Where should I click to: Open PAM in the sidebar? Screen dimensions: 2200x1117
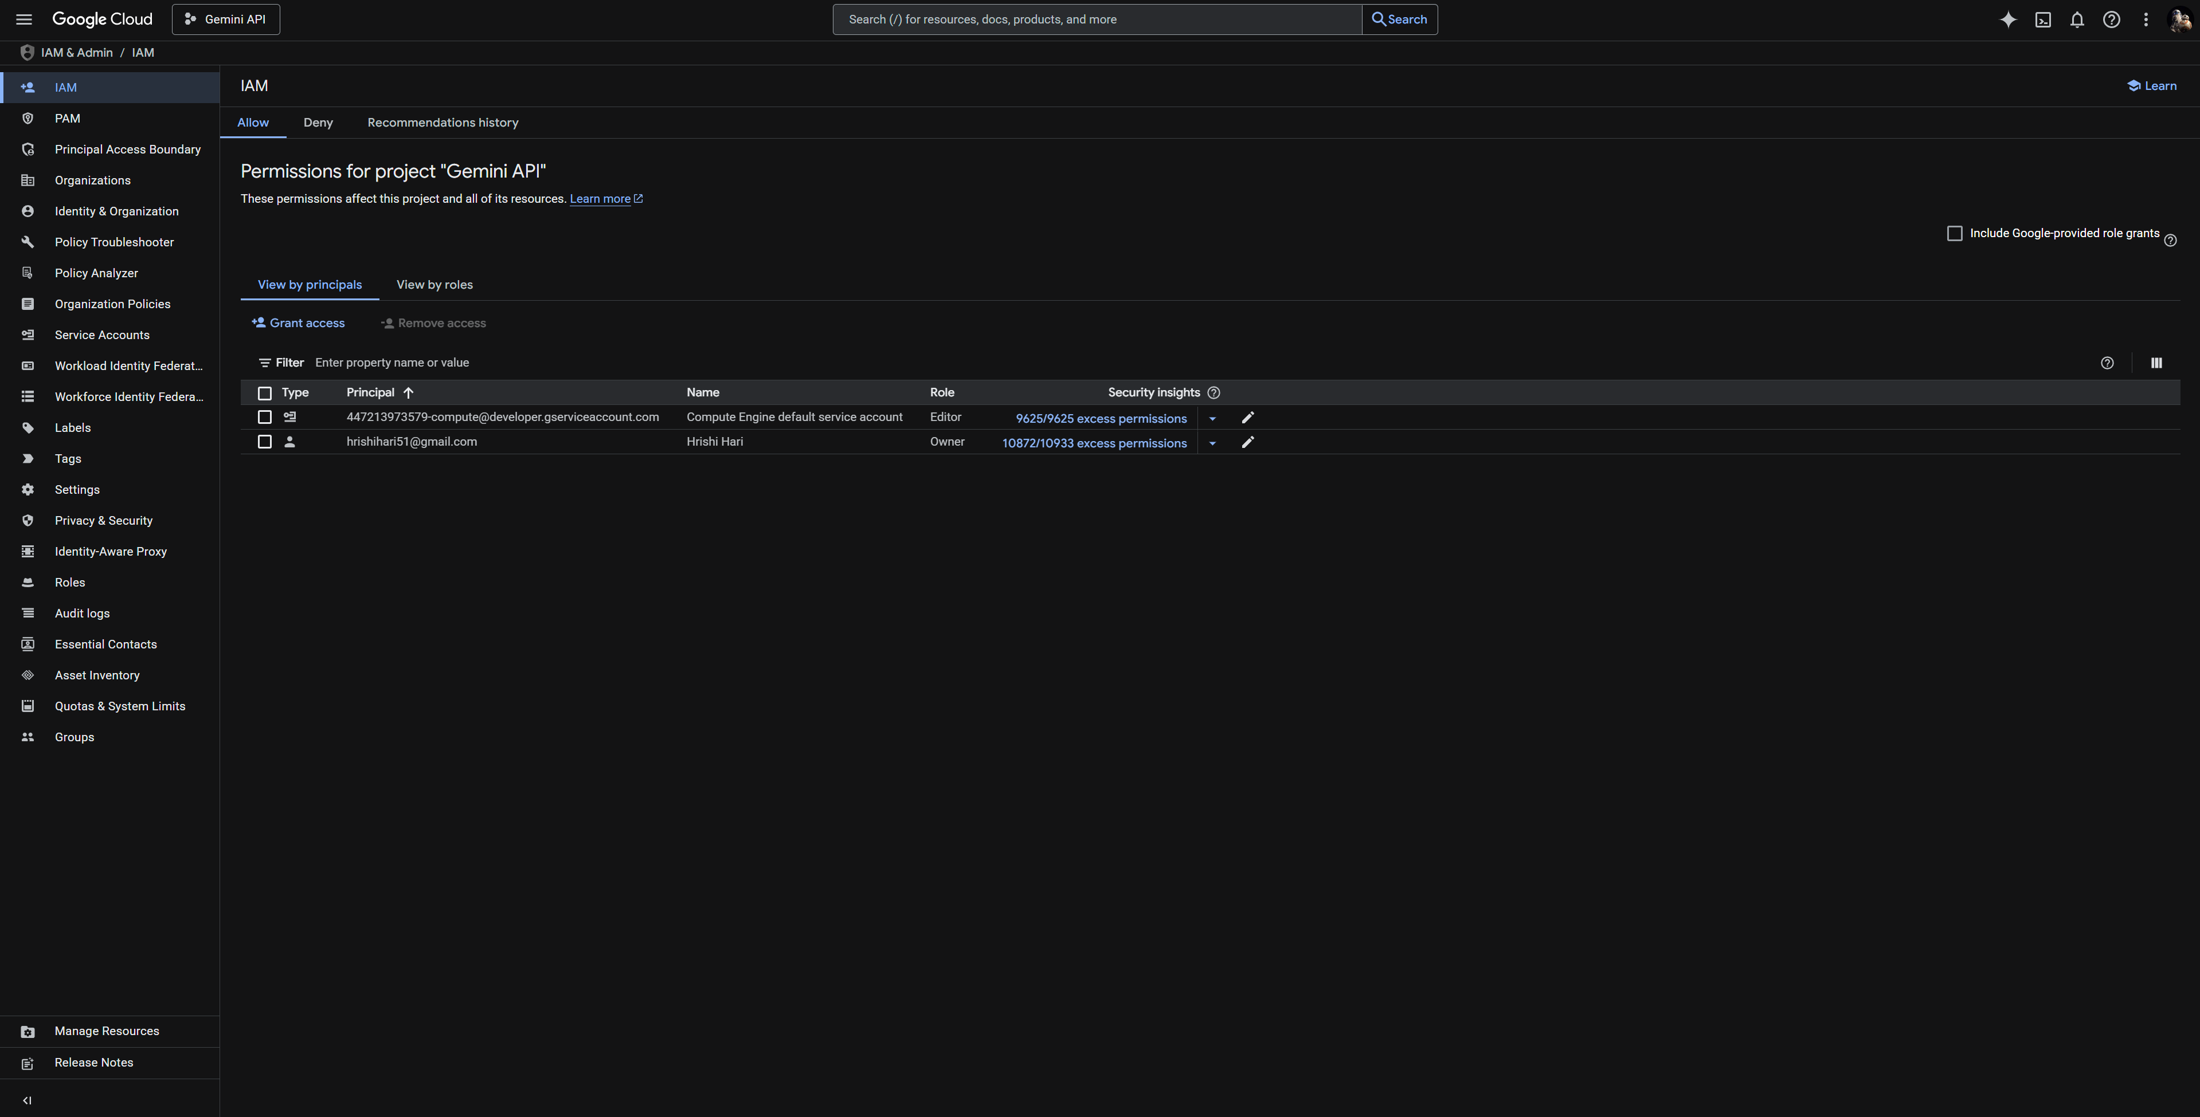click(x=109, y=119)
